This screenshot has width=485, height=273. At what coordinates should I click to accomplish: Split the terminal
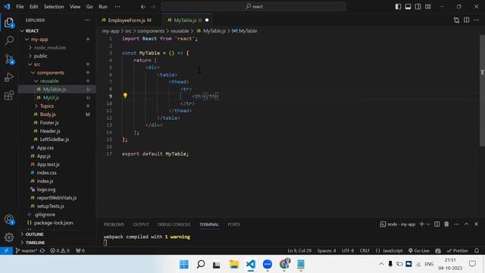point(436,224)
